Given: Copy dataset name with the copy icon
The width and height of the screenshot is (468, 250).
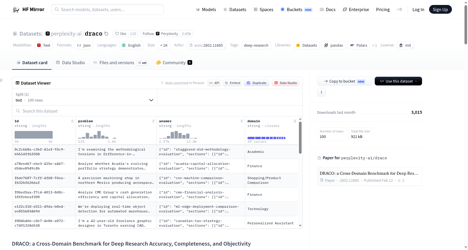Looking at the screenshot, I should (x=106, y=34).
